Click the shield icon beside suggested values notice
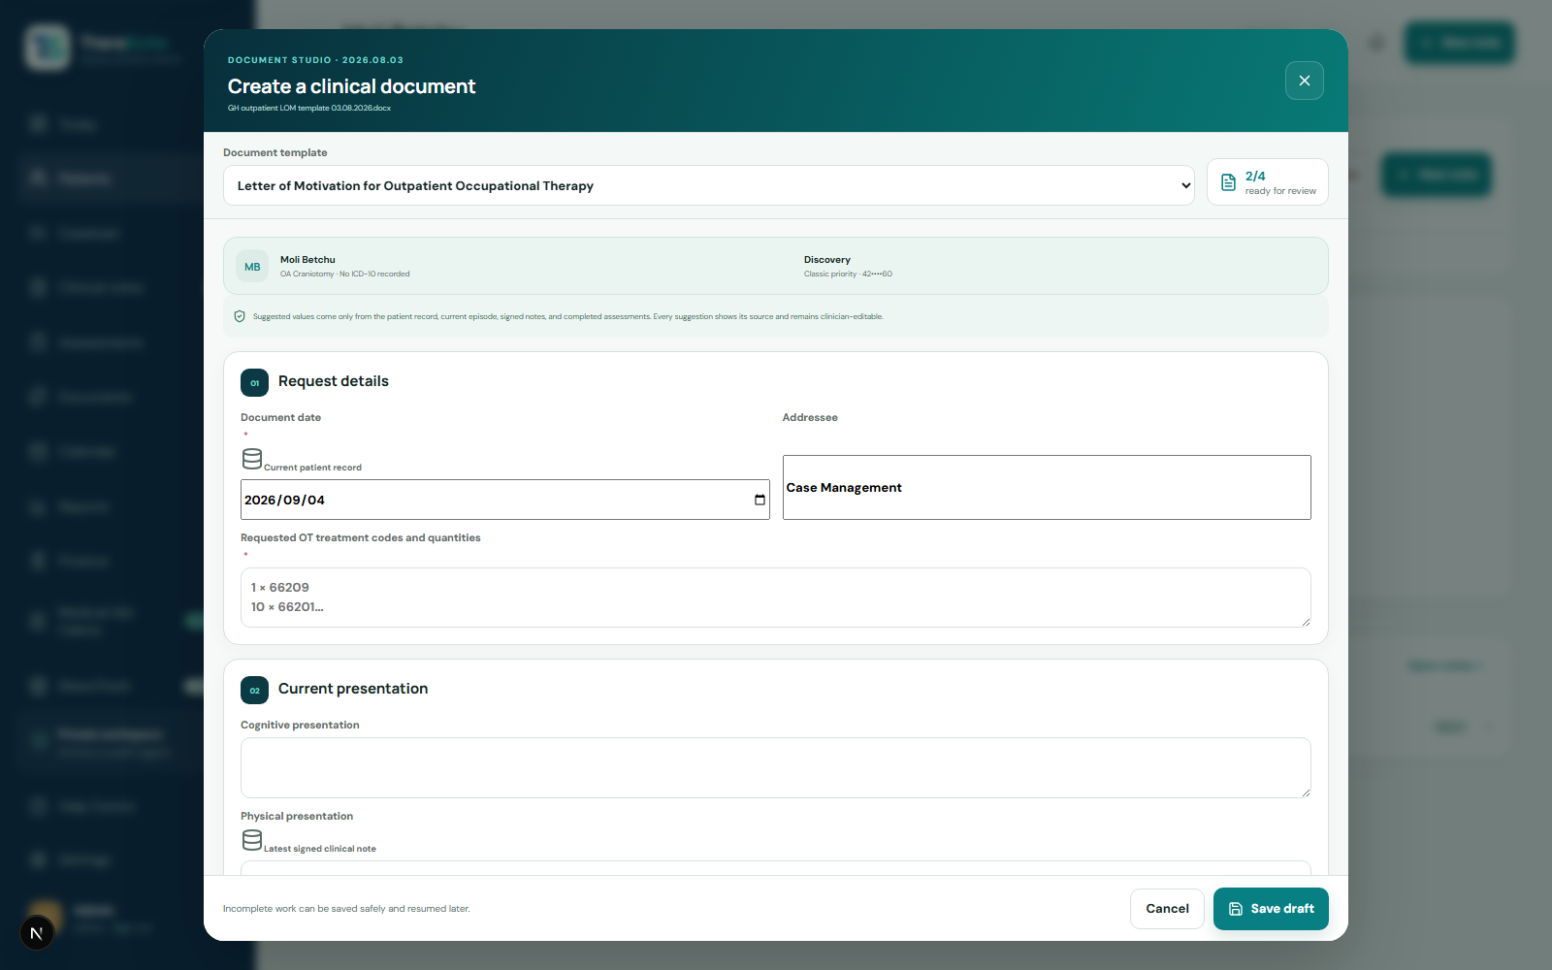Image resolution: width=1552 pixels, height=970 pixels. [240, 316]
